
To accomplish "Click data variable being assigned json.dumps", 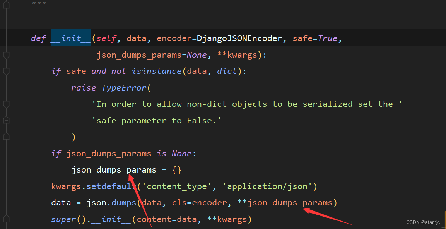I will coord(61,203).
